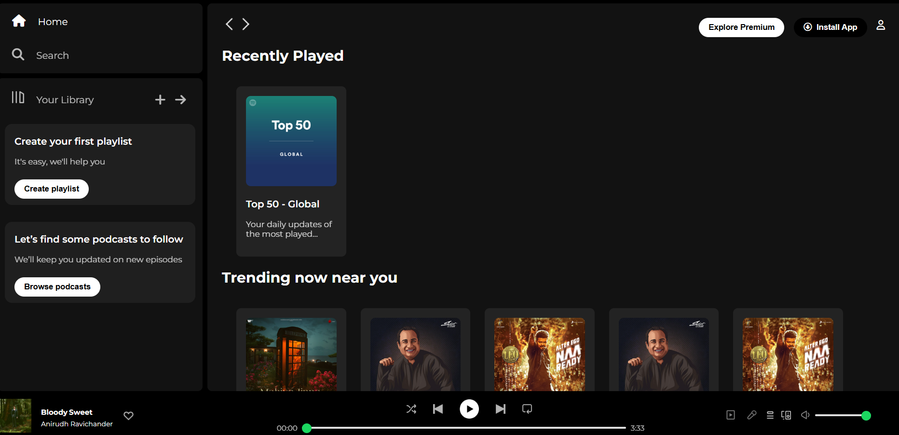Expand Your Library with the arrow
Image resolution: width=899 pixels, height=435 pixels.
181,99
